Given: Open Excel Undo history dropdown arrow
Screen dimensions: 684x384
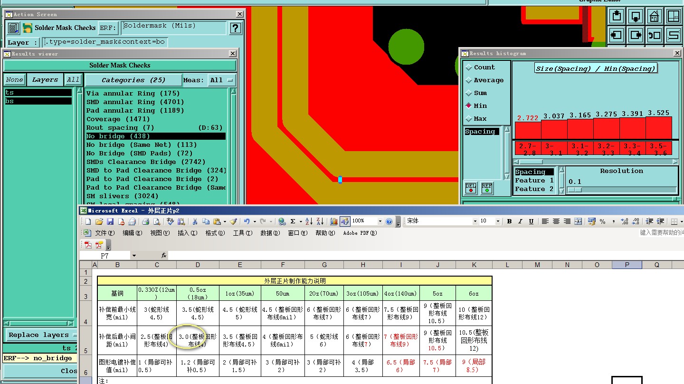Looking at the screenshot, I should click(x=255, y=221).
